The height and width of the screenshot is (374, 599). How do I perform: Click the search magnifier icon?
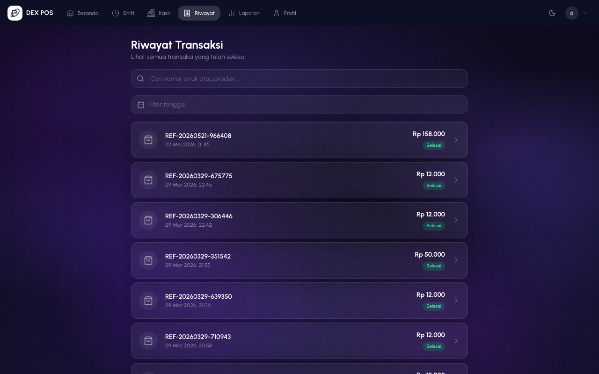click(140, 79)
